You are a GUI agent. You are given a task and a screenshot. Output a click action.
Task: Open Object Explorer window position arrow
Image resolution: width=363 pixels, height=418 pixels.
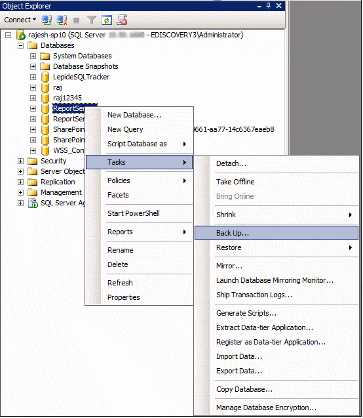click(x=259, y=7)
